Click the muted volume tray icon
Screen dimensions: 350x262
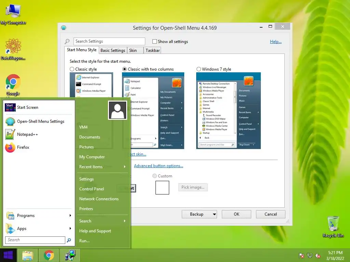(x=318, y=256)
